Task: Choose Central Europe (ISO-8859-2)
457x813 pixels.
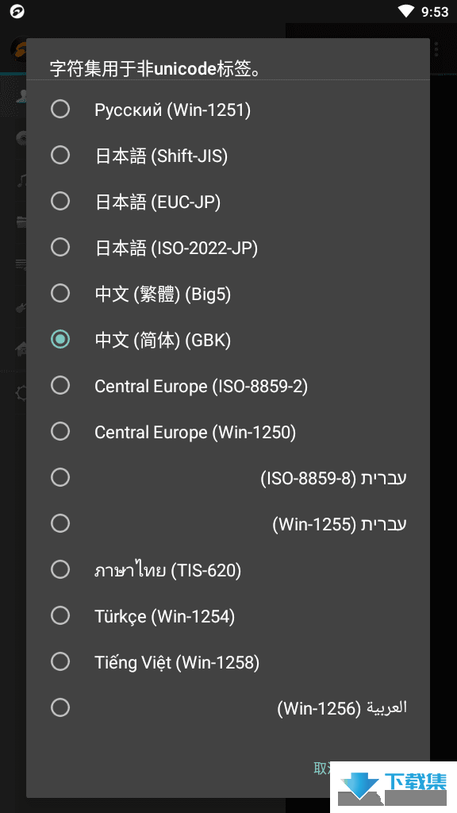Action: point(228,386)
